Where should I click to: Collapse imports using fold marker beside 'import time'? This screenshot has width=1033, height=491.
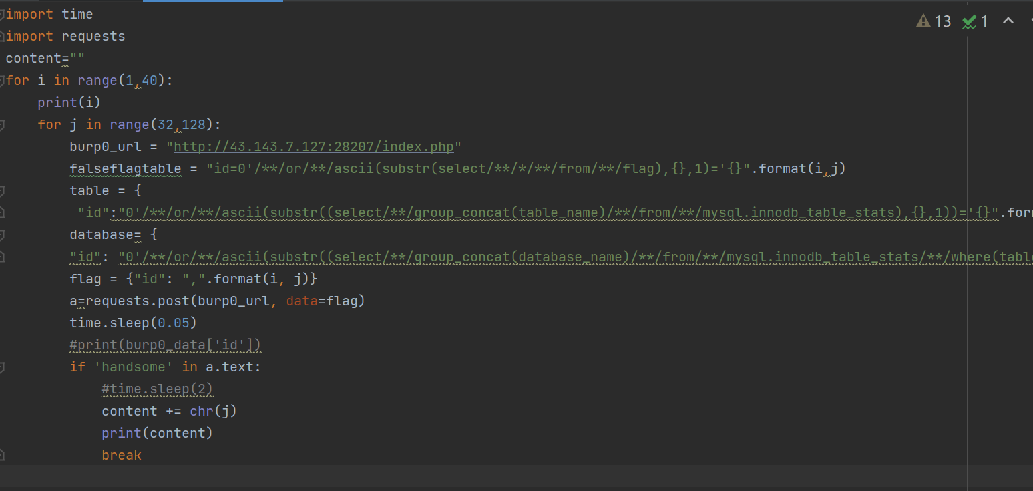3,14
